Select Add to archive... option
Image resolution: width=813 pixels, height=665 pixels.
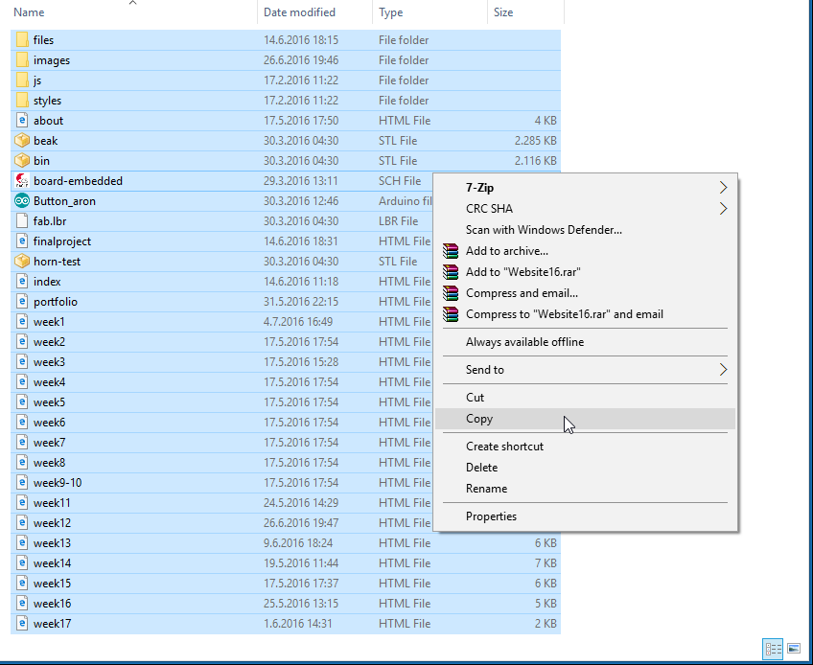click(x=585, y=251)
